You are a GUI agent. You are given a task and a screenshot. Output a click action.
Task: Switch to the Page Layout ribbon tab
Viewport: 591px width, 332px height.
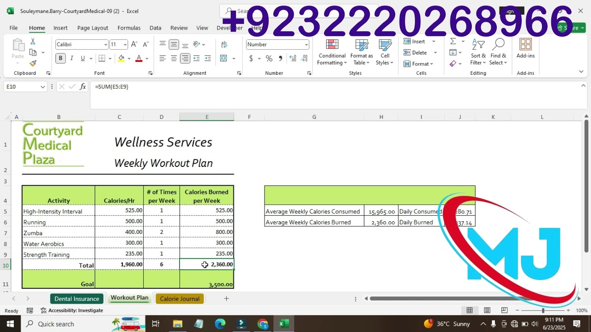click(92, 28)
